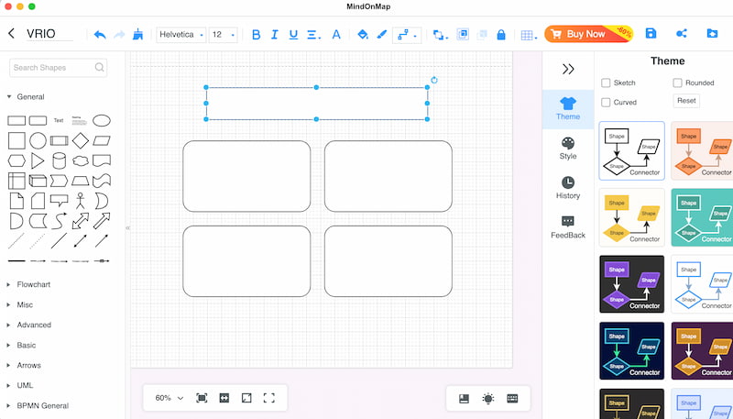The image size is (733, 419).
Task: Open the History panel tab
Action: (568, 187)
